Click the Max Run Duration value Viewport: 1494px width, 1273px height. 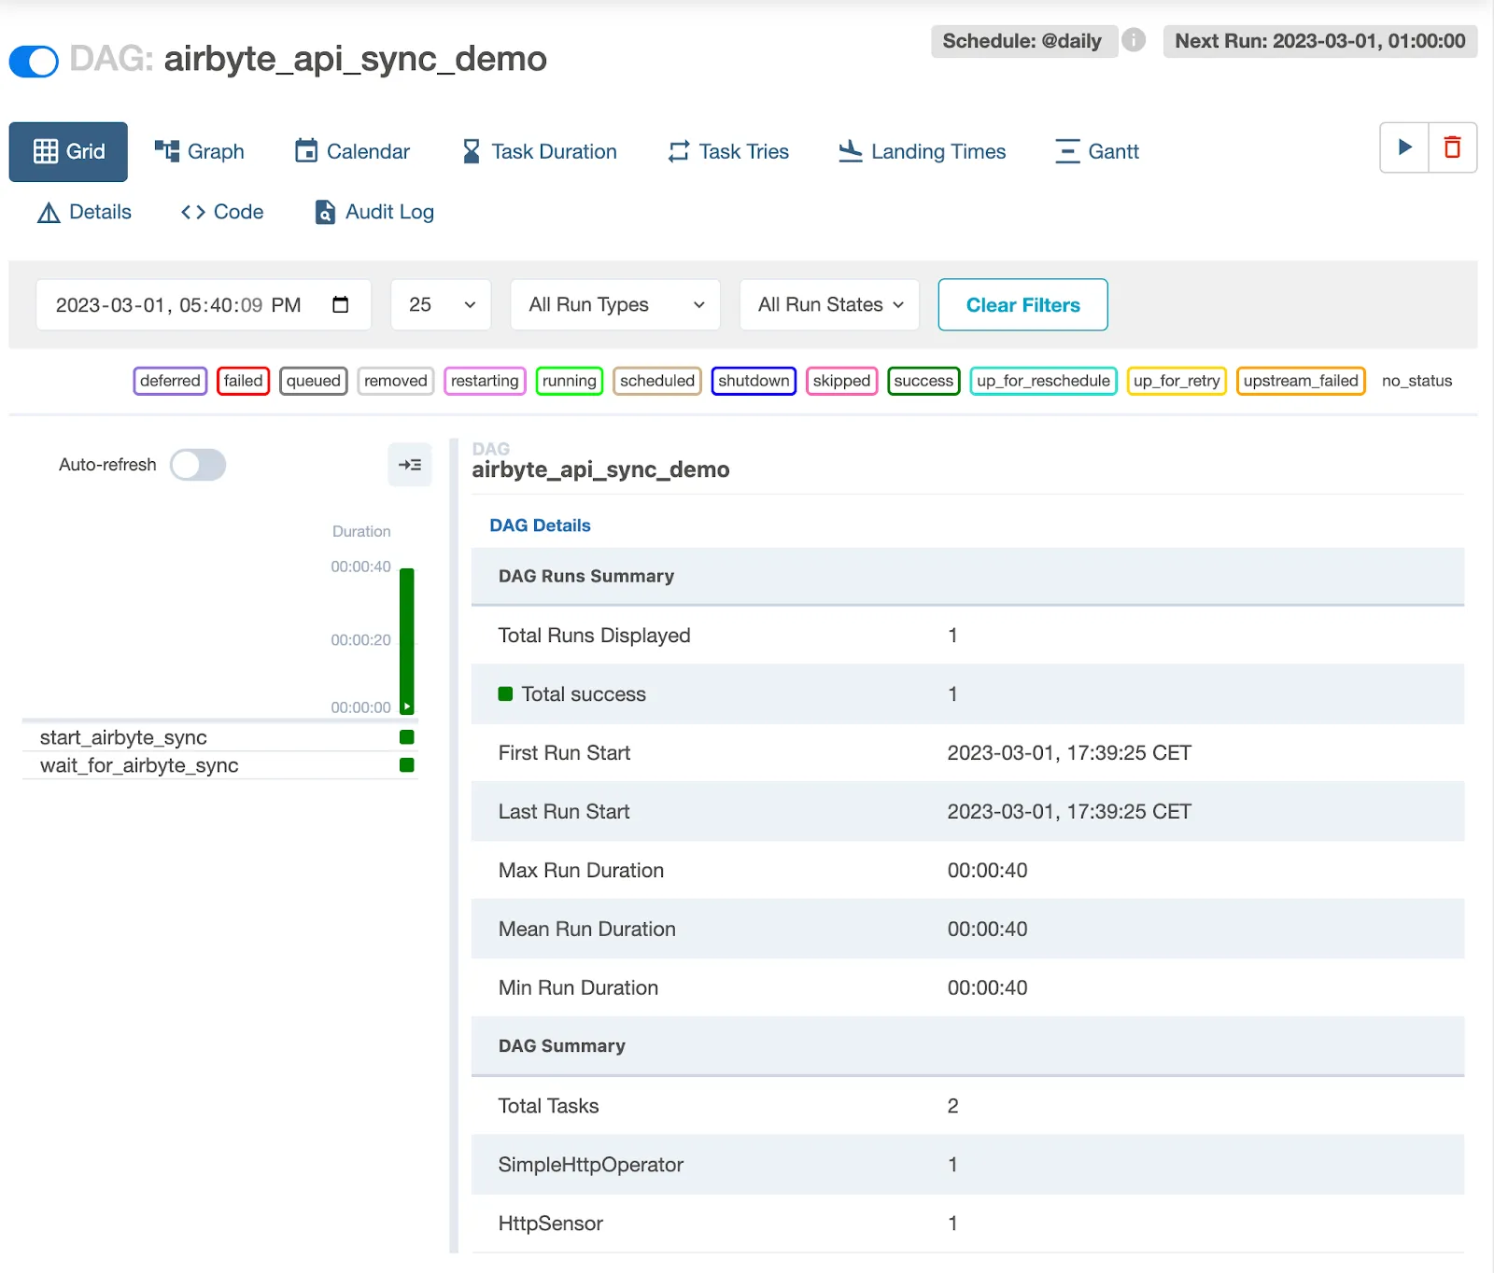coord(987,871)
